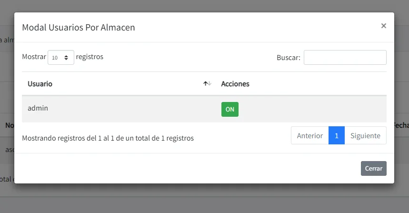Focus the Buscar search field
The image size is (409, 213).
(345, 57)
